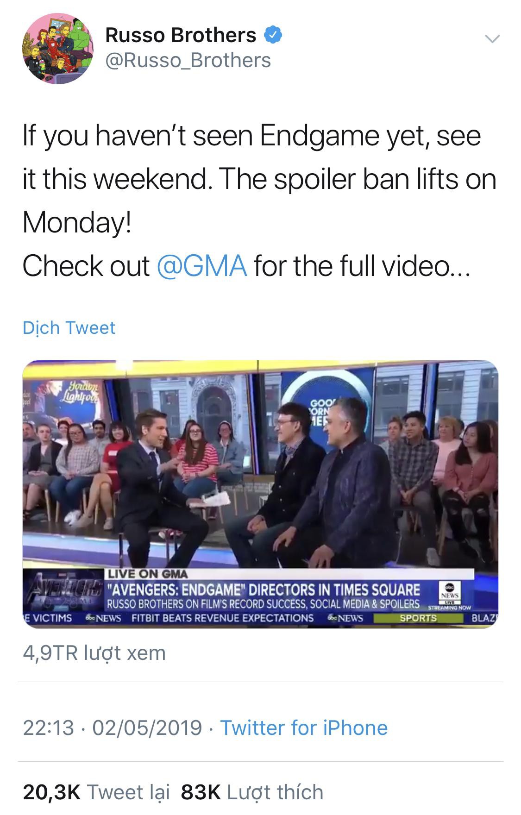Open the @GMA mention link

pos(202,266)
